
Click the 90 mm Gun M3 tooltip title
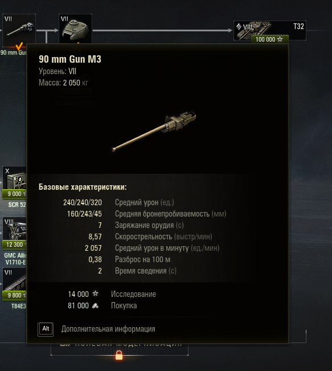[70, 59]
